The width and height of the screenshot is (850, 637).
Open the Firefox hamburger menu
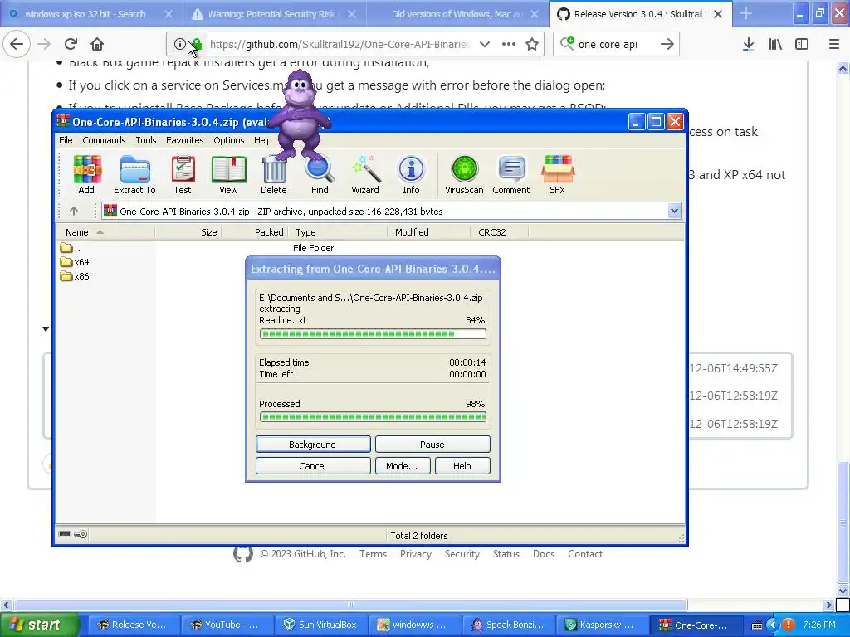tap(834, 44)
